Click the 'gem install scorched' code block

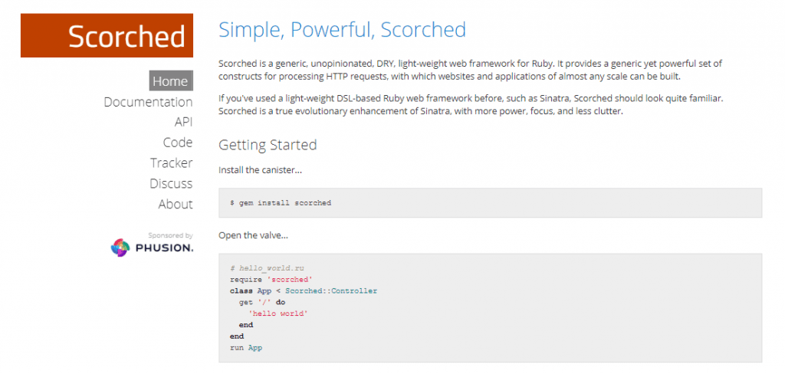281,203
